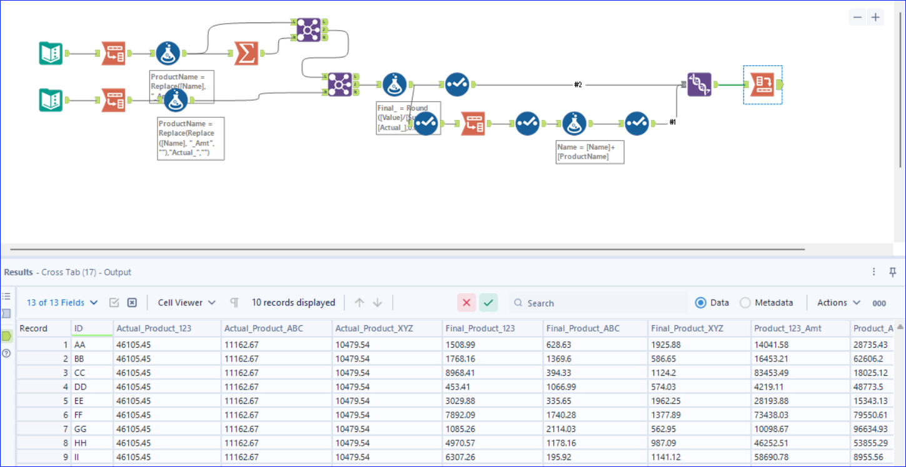Toggle the show whitespace ¶ icon
This screenshot has width=906, height=467.
point(234,302)
